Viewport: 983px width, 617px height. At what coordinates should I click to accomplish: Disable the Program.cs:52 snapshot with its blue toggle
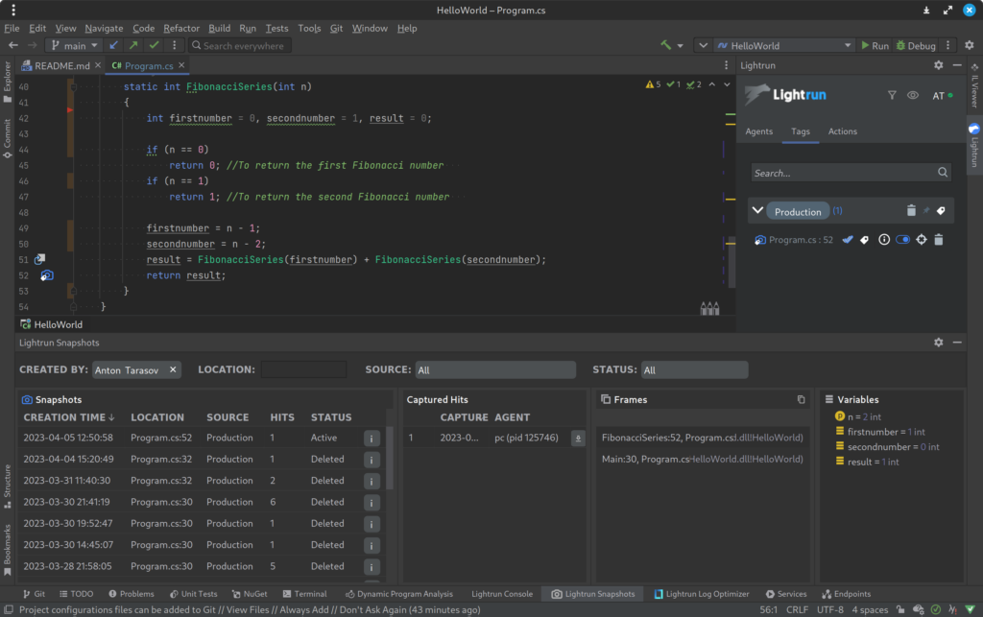[902, 239]
